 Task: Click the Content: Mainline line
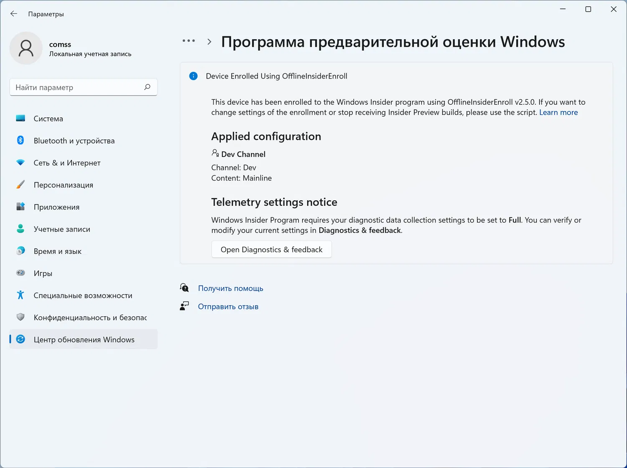[x=242, y=178]
